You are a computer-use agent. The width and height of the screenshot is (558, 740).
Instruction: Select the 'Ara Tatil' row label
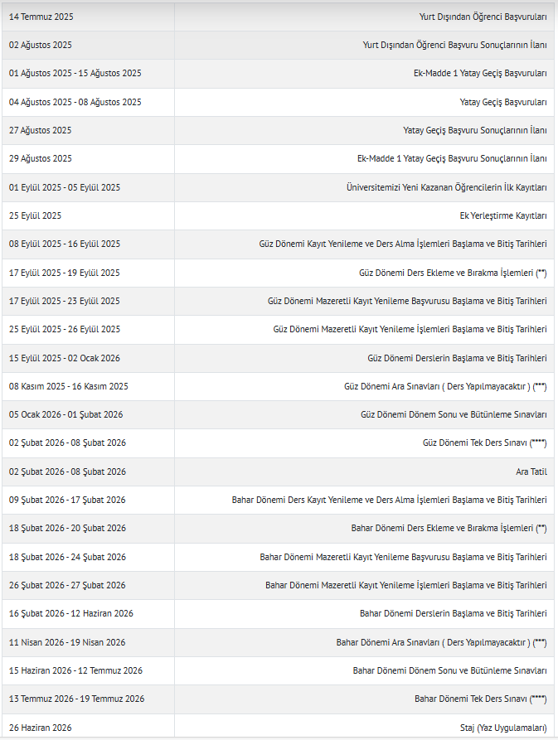pos(531,472)
